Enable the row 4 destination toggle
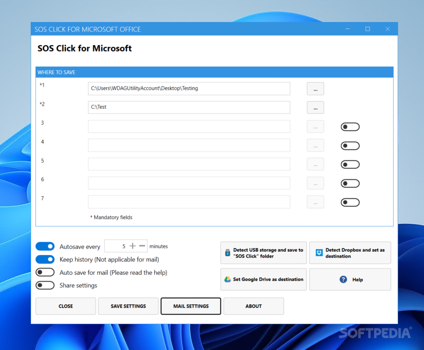424x350 pixels. tap(350, 146)
